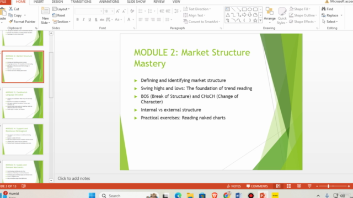Switch to the DESIGN tab
This screenshot has height=198, width=353.
pyautogui.click(x=57, y=2)
